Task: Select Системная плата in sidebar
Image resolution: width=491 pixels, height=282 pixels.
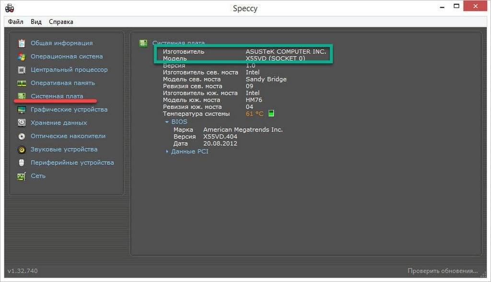Action: [x=57, y=96]
